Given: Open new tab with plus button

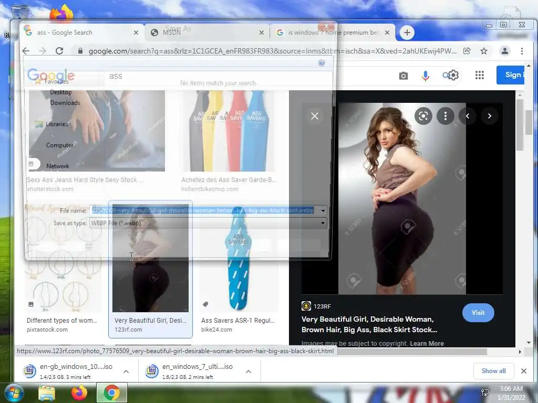Looking at the screenshot, I should pyautogui.click(x=407, y=33).
